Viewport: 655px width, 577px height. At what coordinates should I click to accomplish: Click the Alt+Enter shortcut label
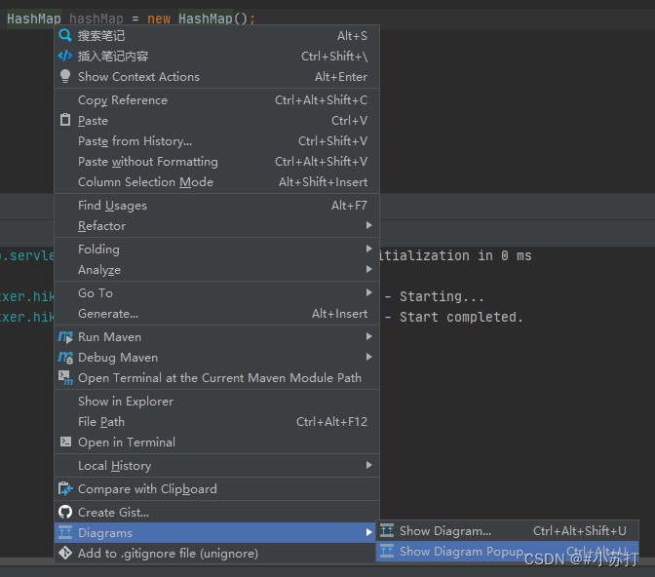tap(341, 76)
